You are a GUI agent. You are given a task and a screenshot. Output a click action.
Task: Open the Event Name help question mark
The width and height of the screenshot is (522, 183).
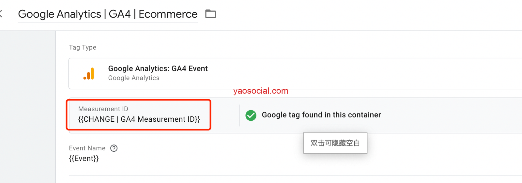click(114, 148)
